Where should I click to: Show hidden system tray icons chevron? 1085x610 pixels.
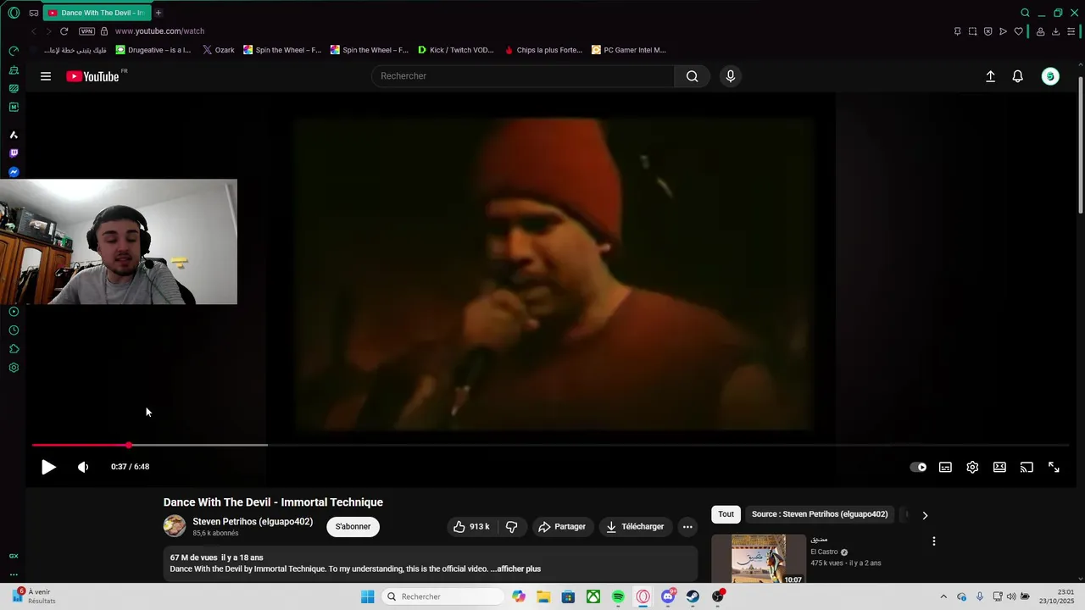(x=943, y=596)
